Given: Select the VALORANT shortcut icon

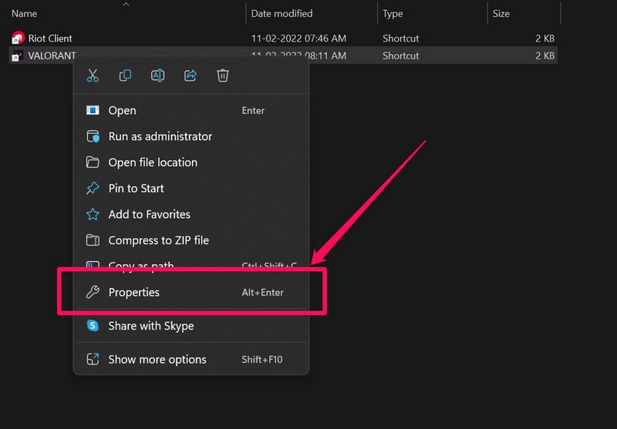Looking at the screenshot, I should click(x=18, y=56).
